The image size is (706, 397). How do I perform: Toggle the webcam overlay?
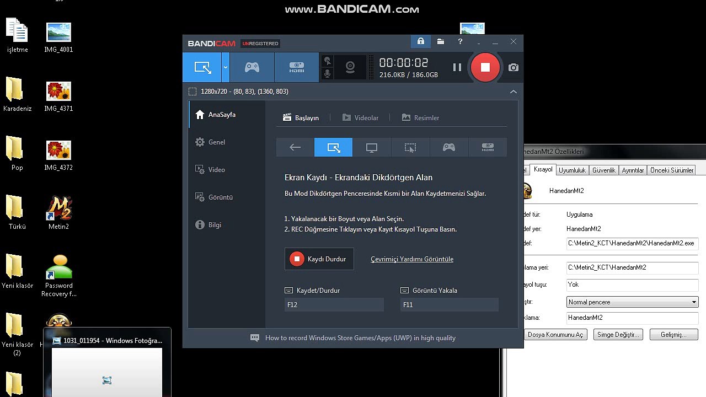(350, 67)
